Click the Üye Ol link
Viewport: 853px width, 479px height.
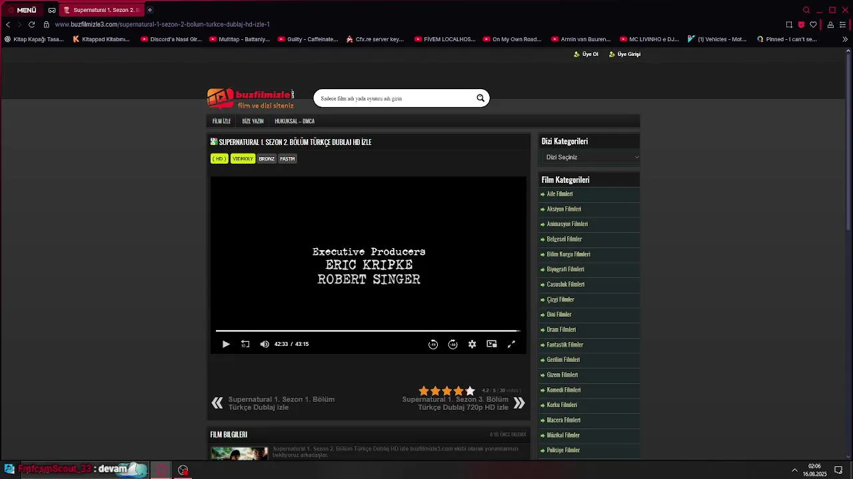point(586,54)
